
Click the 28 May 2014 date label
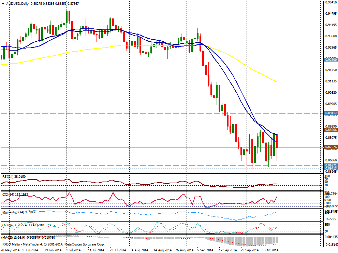click(x=10, y=250)
